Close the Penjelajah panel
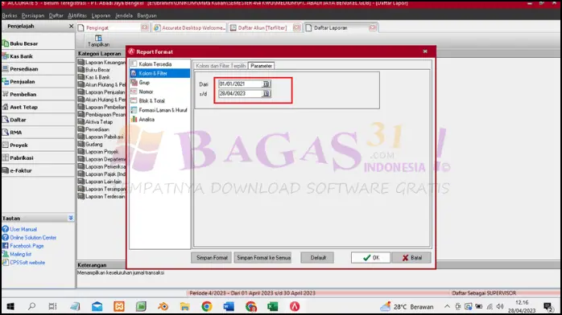Image resolution: width=562 pixels, height=315 pixels. click(71, 26)
